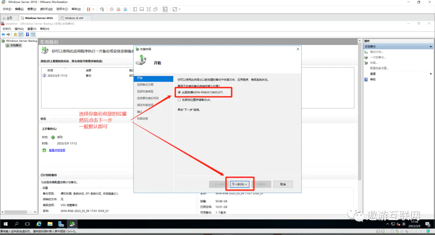Click the up one level folder icon
This screenshot has height=235, width=435.
[15, 34]
